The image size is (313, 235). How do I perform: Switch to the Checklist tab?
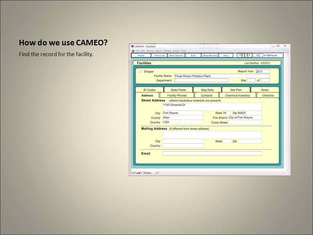268,95
